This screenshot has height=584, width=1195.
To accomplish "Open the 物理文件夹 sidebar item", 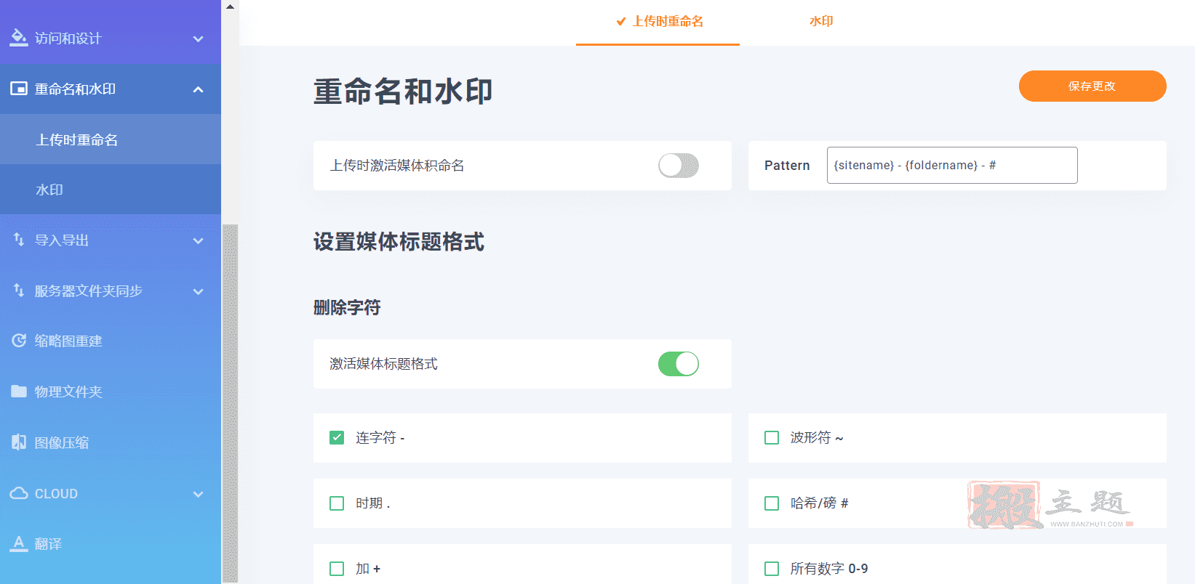I will pyautogui.click(x=111, y=392).
